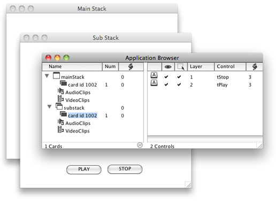Toggle selectable checkmark for tStop
Image resolution: width=276 pixels, height=202 pixels.
179,77
